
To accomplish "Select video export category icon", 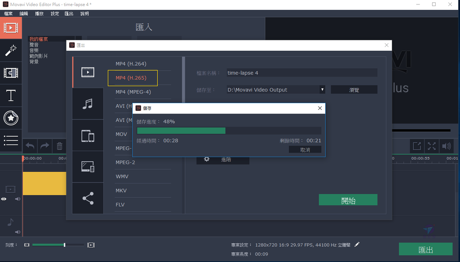I will click(x=88, y=72).
